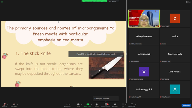Unmute the microphone
Viewport: 192px width, 108px height.
point(4,105)
